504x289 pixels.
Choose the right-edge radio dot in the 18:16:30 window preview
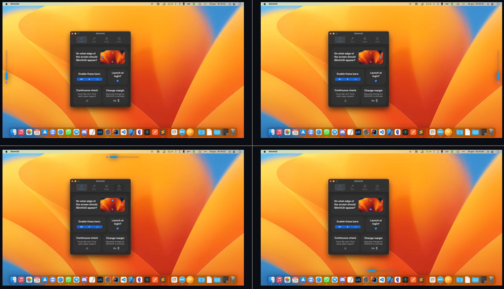coord(122,57)
